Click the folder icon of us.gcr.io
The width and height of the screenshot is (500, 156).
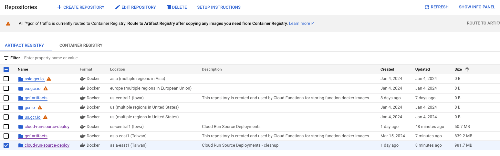(x=21, y=117)
